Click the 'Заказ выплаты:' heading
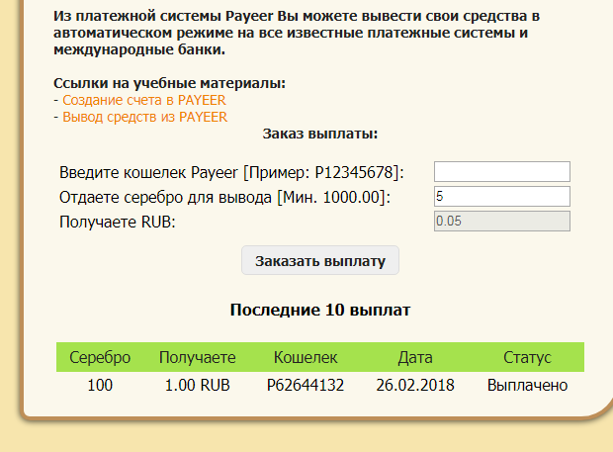The width and height of the screenshot is (613, 452). coord(320,134)
